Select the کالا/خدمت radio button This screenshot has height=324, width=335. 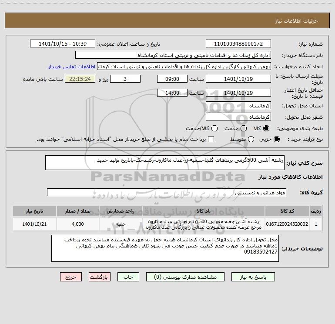point(214,128)
